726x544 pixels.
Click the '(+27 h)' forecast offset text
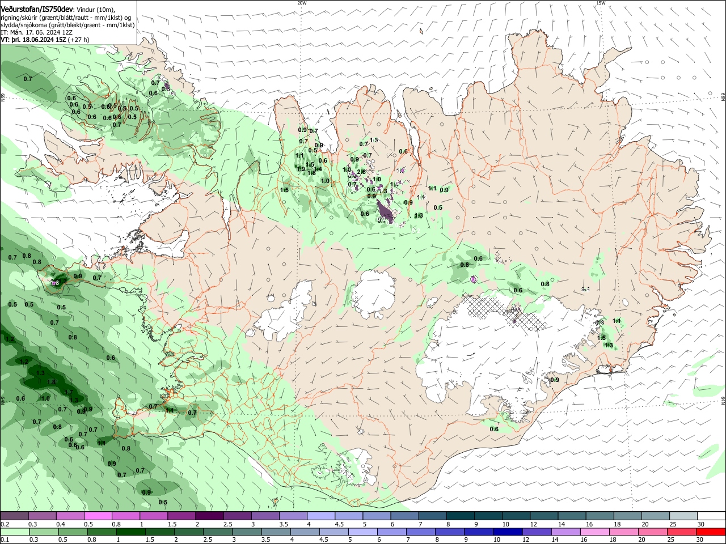78,40
